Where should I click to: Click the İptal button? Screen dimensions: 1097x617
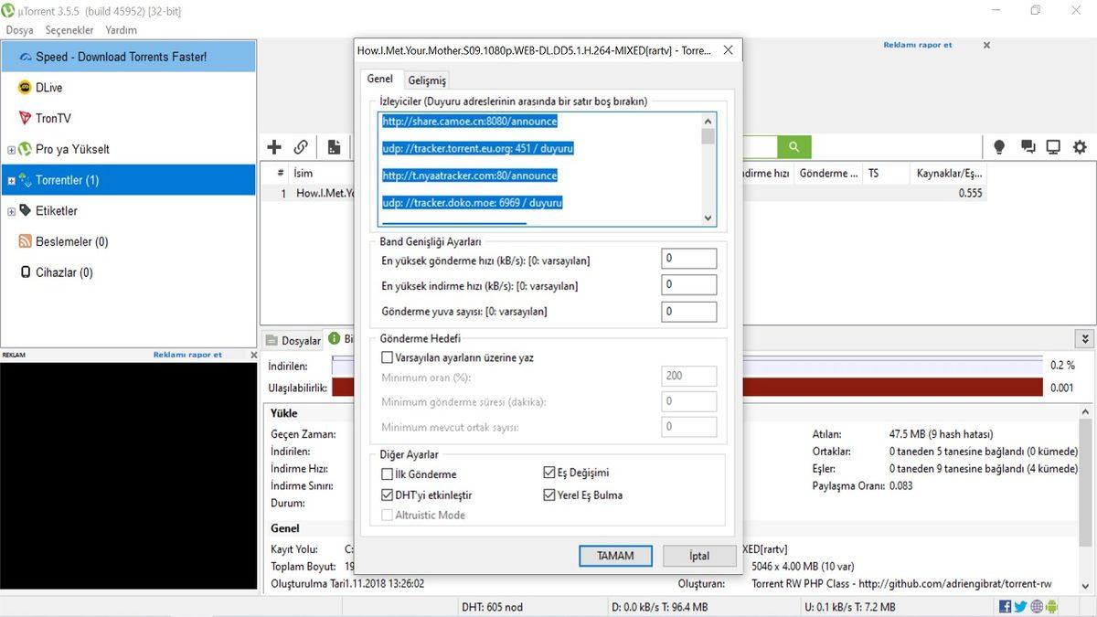[698, 556]
